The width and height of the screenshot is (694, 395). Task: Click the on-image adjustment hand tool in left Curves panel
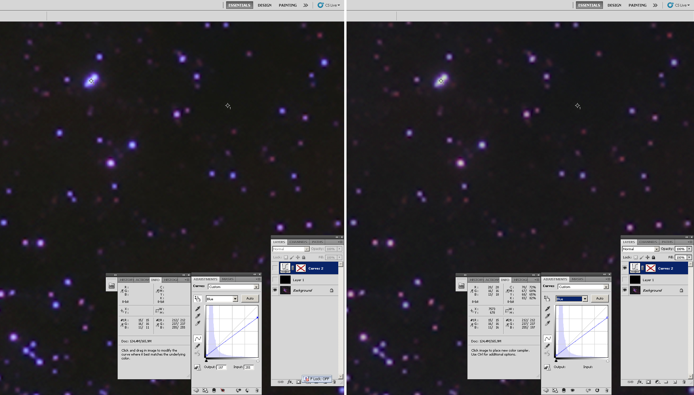pyautogui.click(x=197, y=299)
